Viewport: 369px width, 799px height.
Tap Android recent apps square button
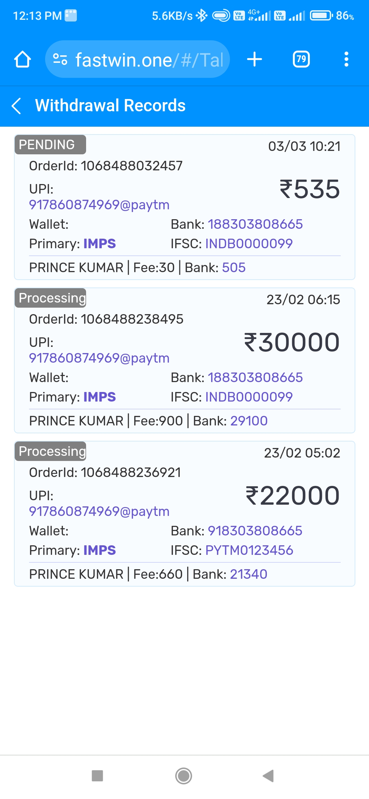(97, 776)
